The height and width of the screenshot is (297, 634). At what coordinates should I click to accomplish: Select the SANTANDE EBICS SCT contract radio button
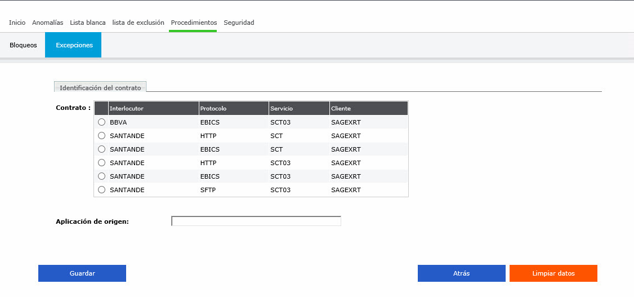pyautogui.click(x=101, y=149)
